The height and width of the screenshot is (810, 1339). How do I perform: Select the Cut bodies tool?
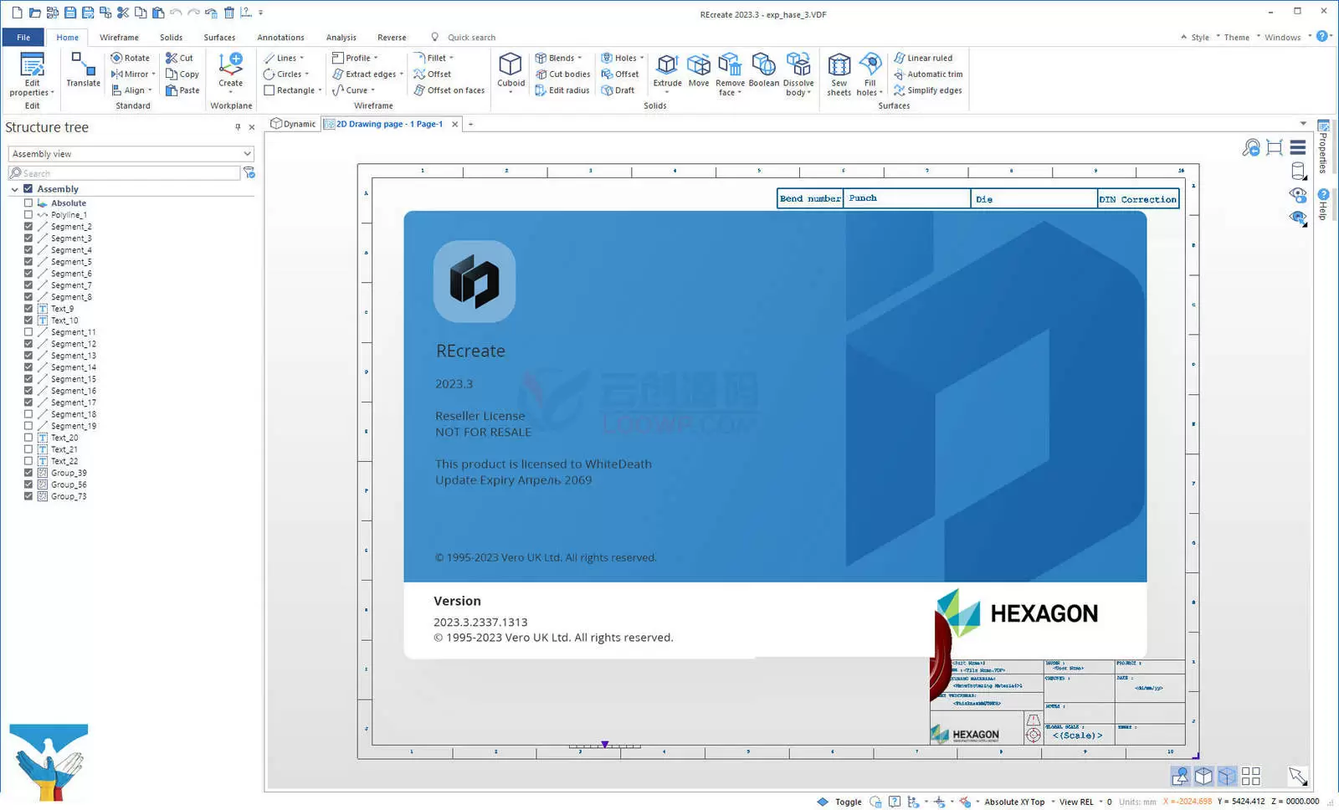point(562,74)
